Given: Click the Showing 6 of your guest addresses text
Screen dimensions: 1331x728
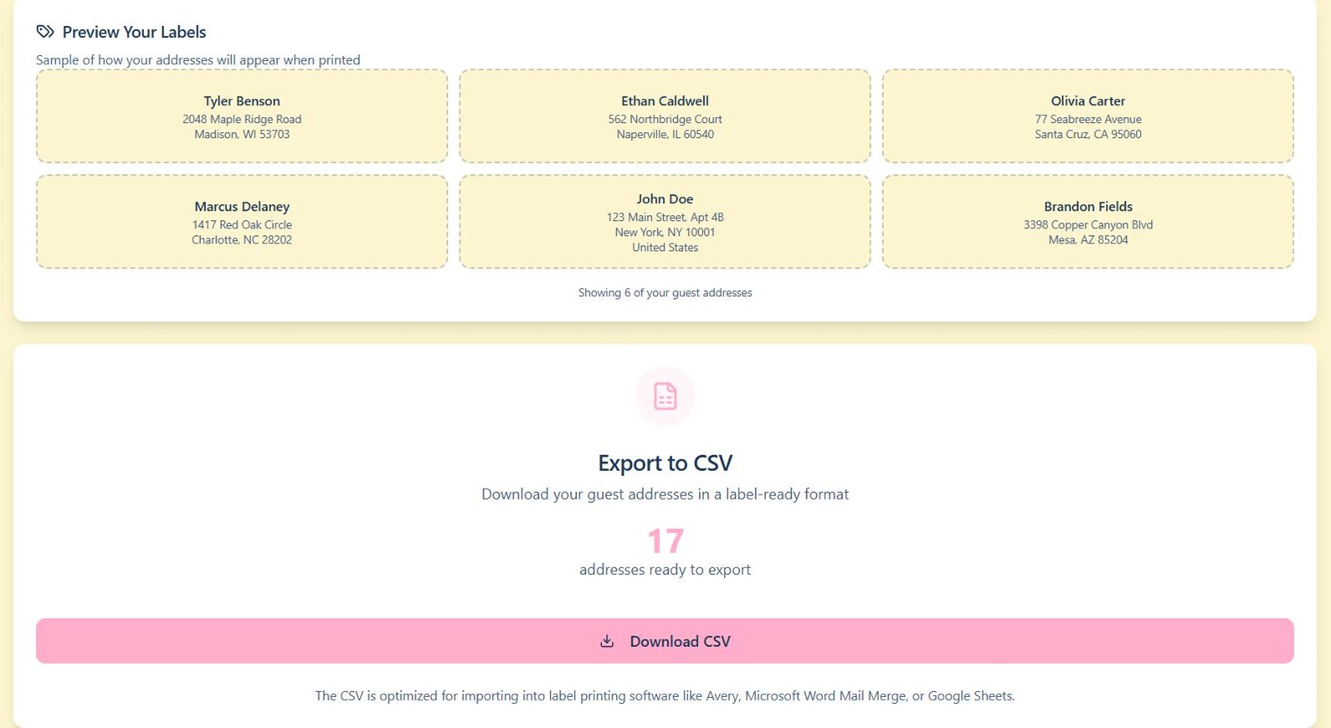Looking at the screenshot, I should pyautogui.click(x=665, y=292).
